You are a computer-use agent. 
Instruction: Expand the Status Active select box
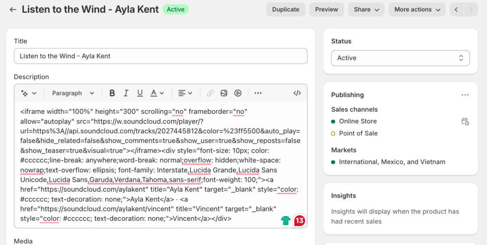(400, 58)
